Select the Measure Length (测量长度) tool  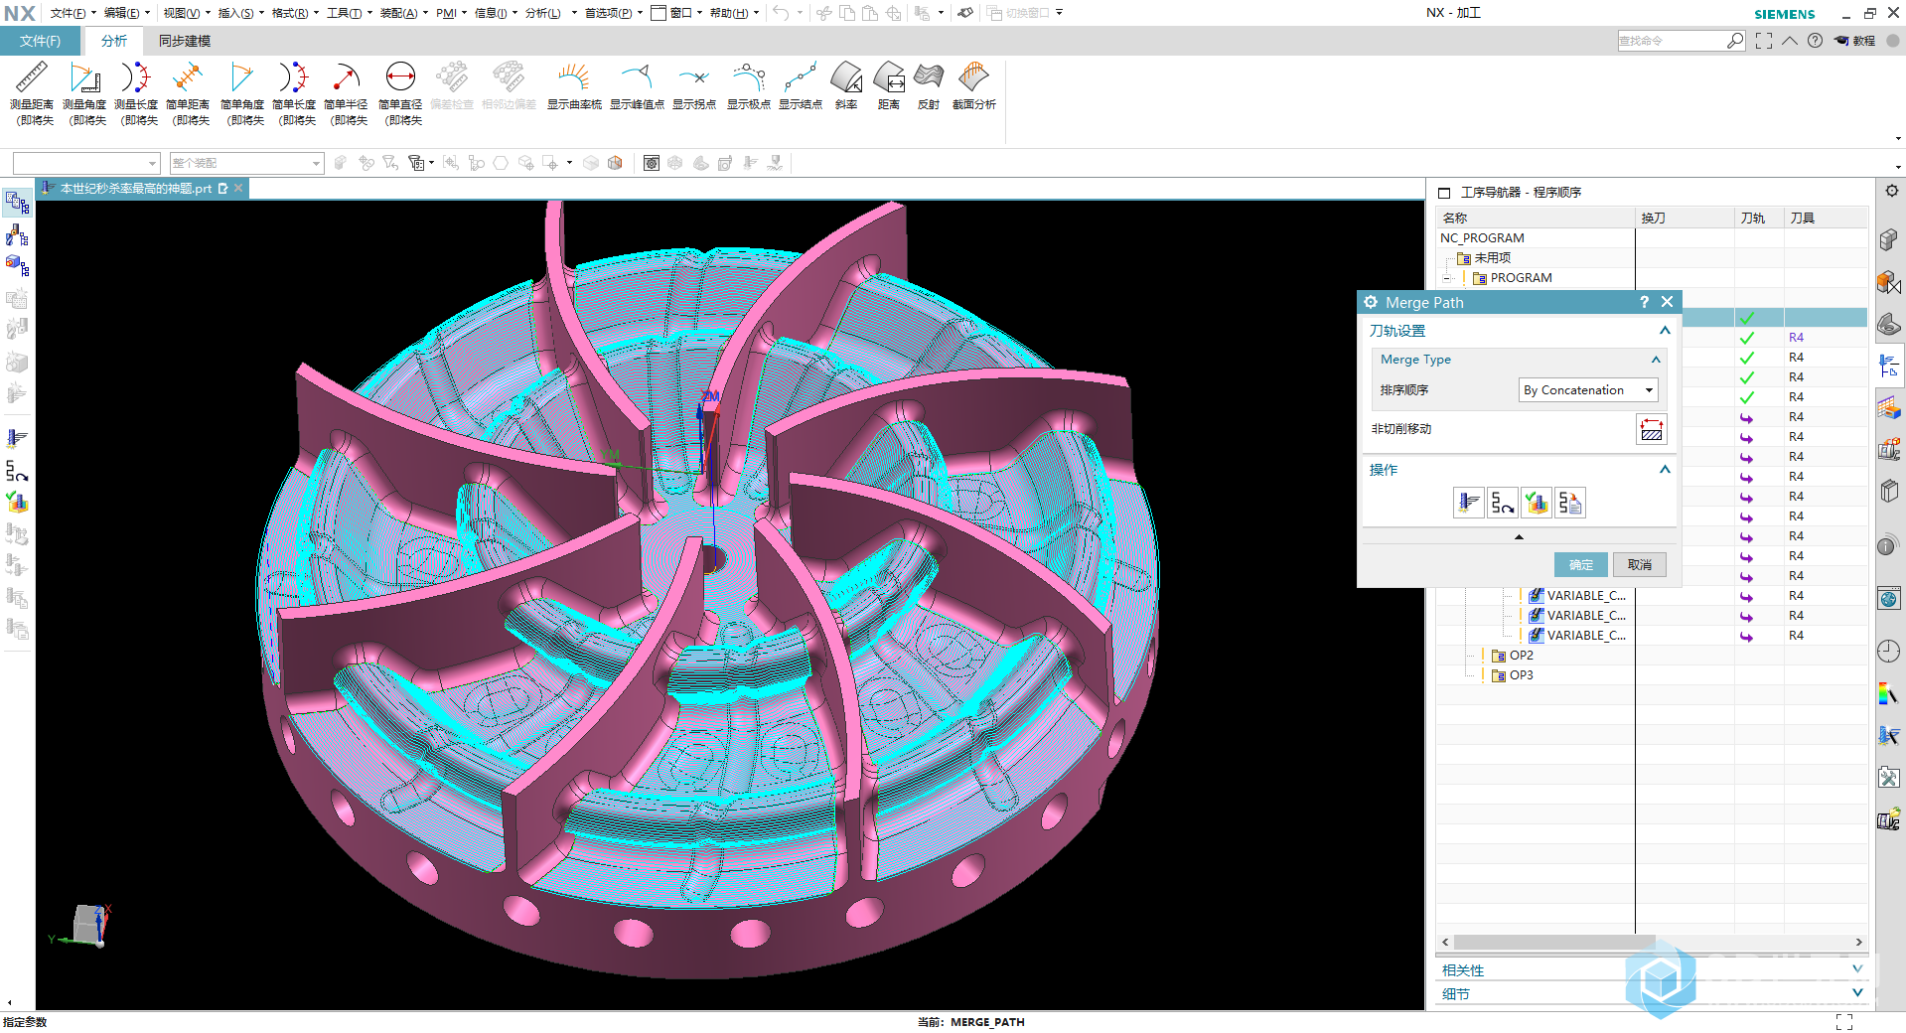pos(136,93)
